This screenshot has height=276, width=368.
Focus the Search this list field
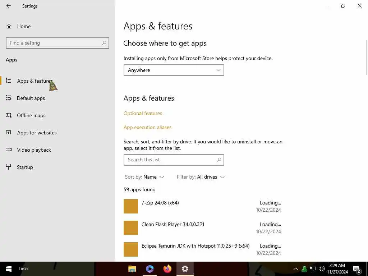point(174,160)
